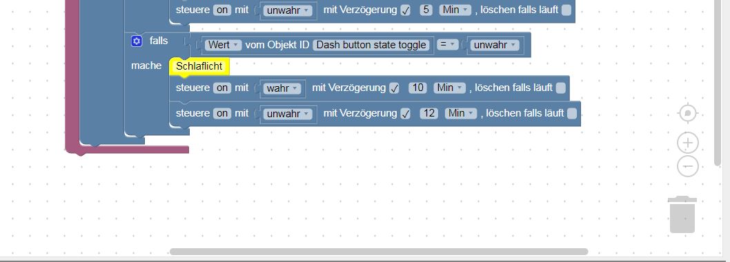Open the equals operator dropdown
This screenshot has height=262, width=730.
point(447,45)
